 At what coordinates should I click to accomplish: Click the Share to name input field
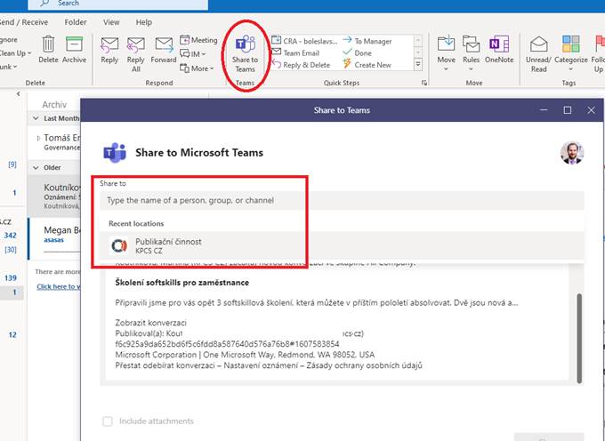[342, 200]
